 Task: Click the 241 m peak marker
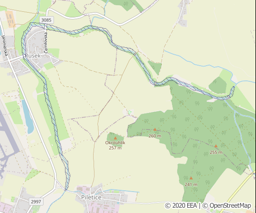(x=191, y=178)
